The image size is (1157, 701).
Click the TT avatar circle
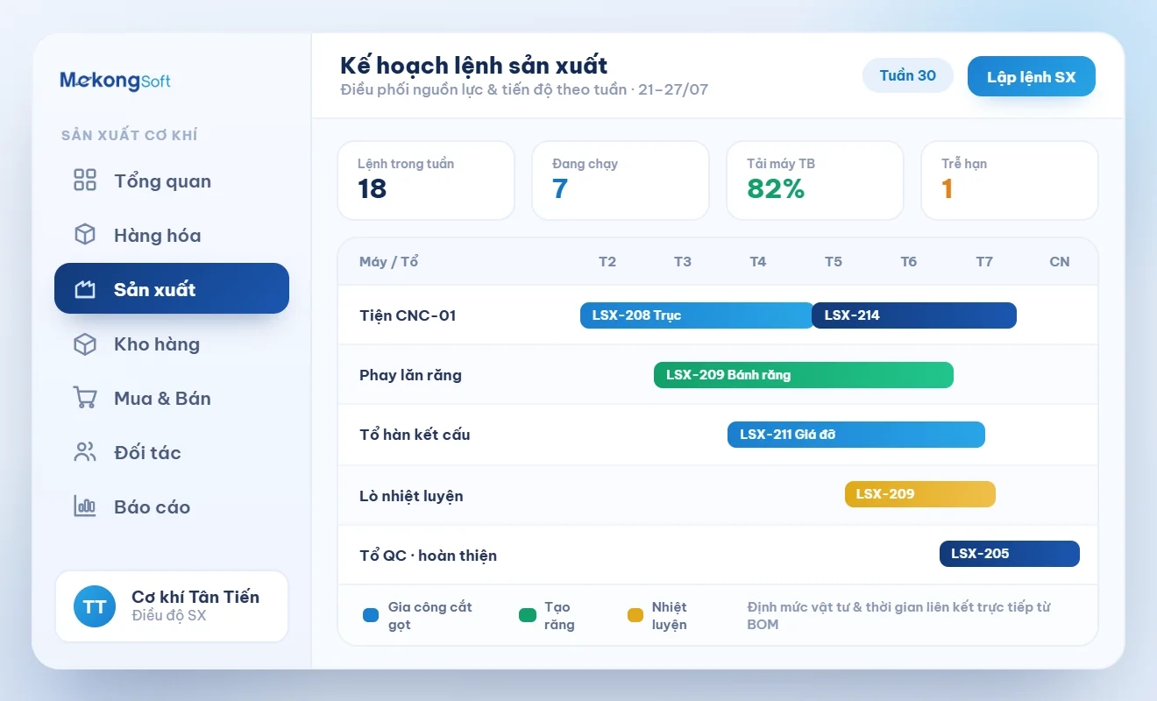point(95,606)
